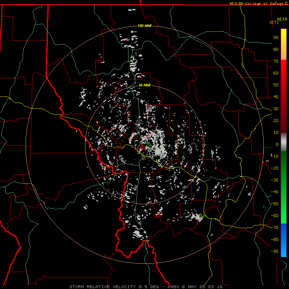Click the 100 NMI range ring label

(x=144, y=26)
